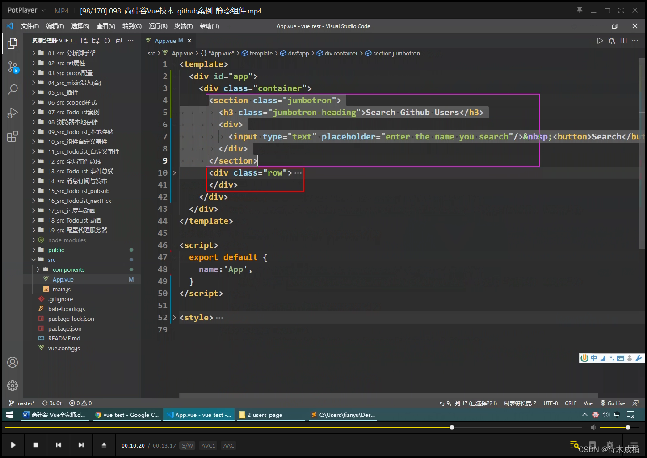Screen dimensions: 647x458
Task: Open the 编辑(E) menu
Action: [x=55, y=26]
